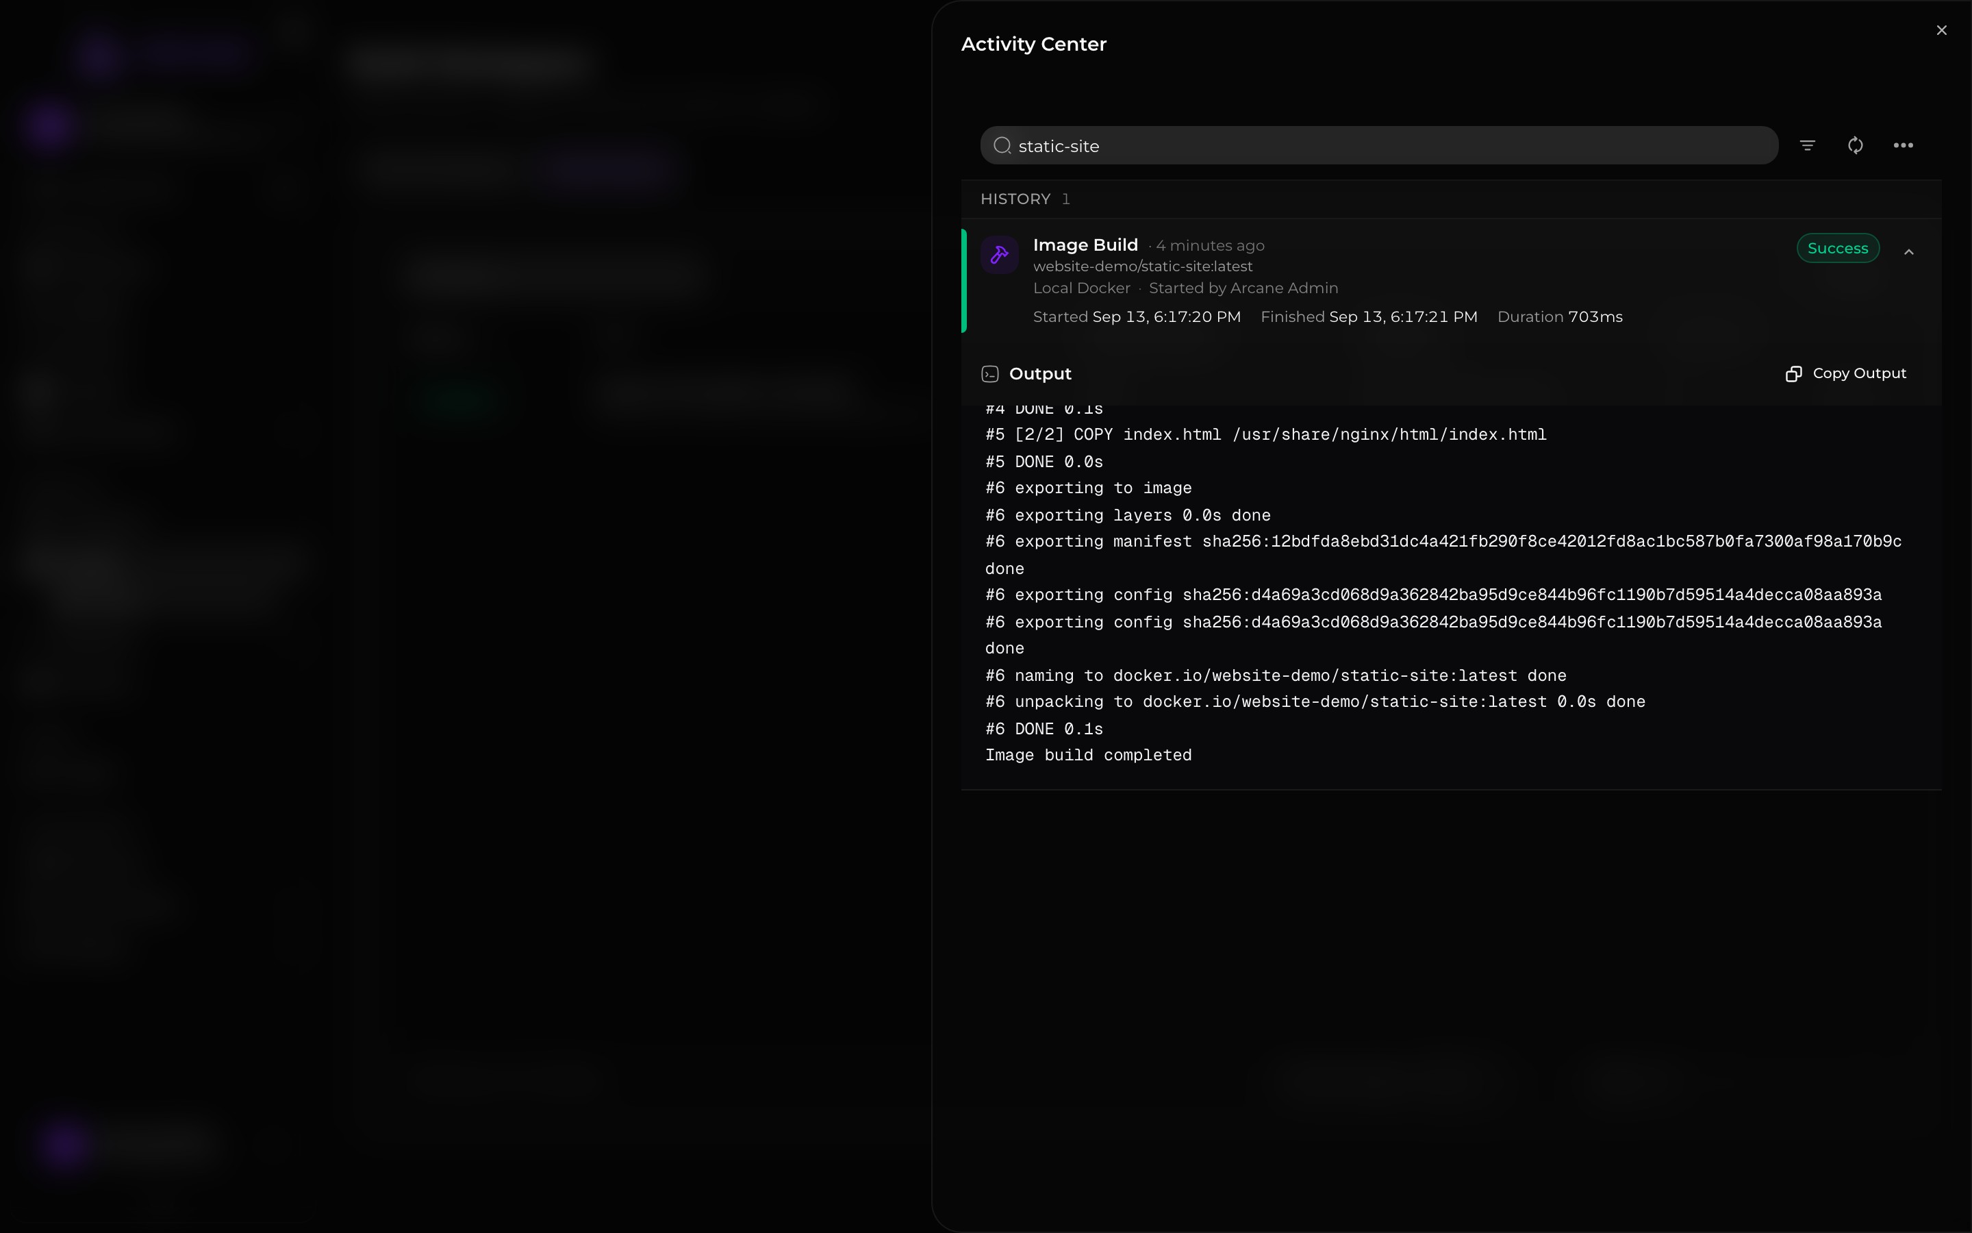Click the '#6 unpacking to docker.io' log line

[x=1315, y=702]
